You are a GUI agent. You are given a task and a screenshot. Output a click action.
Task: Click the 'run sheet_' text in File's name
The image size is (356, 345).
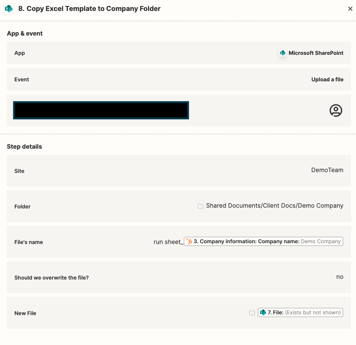click(x=168, y=242)
